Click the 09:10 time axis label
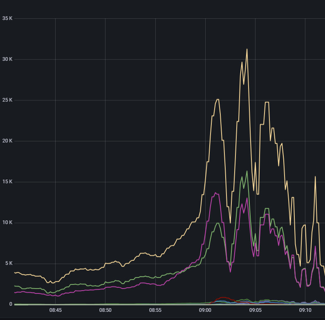Screen dimensions: 325x320 (305, 310)
